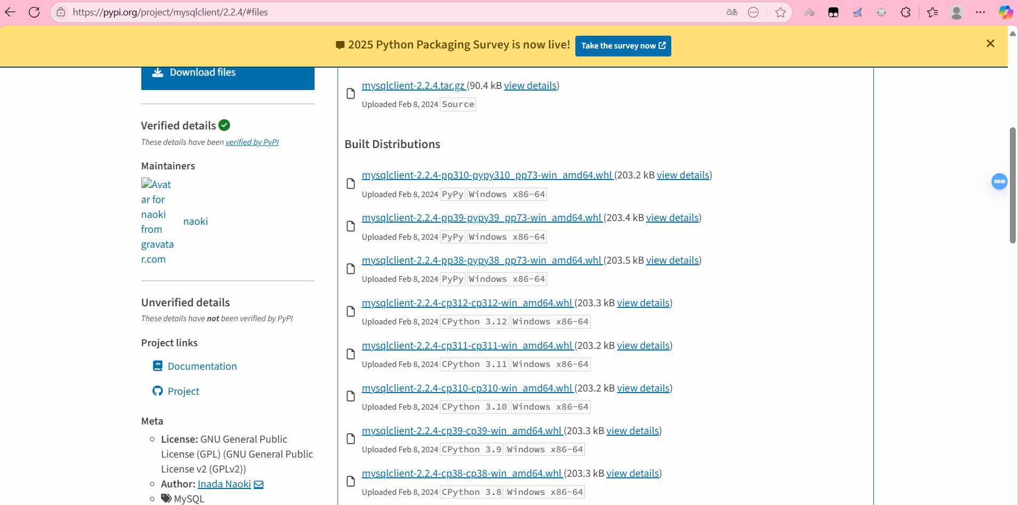Click file icon beside pp310 wheel
The image size is (1020, 505).
[x=350, y=184]
